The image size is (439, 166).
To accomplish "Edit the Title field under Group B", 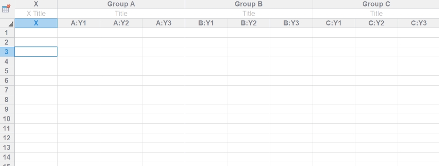I will pos(249,13).
